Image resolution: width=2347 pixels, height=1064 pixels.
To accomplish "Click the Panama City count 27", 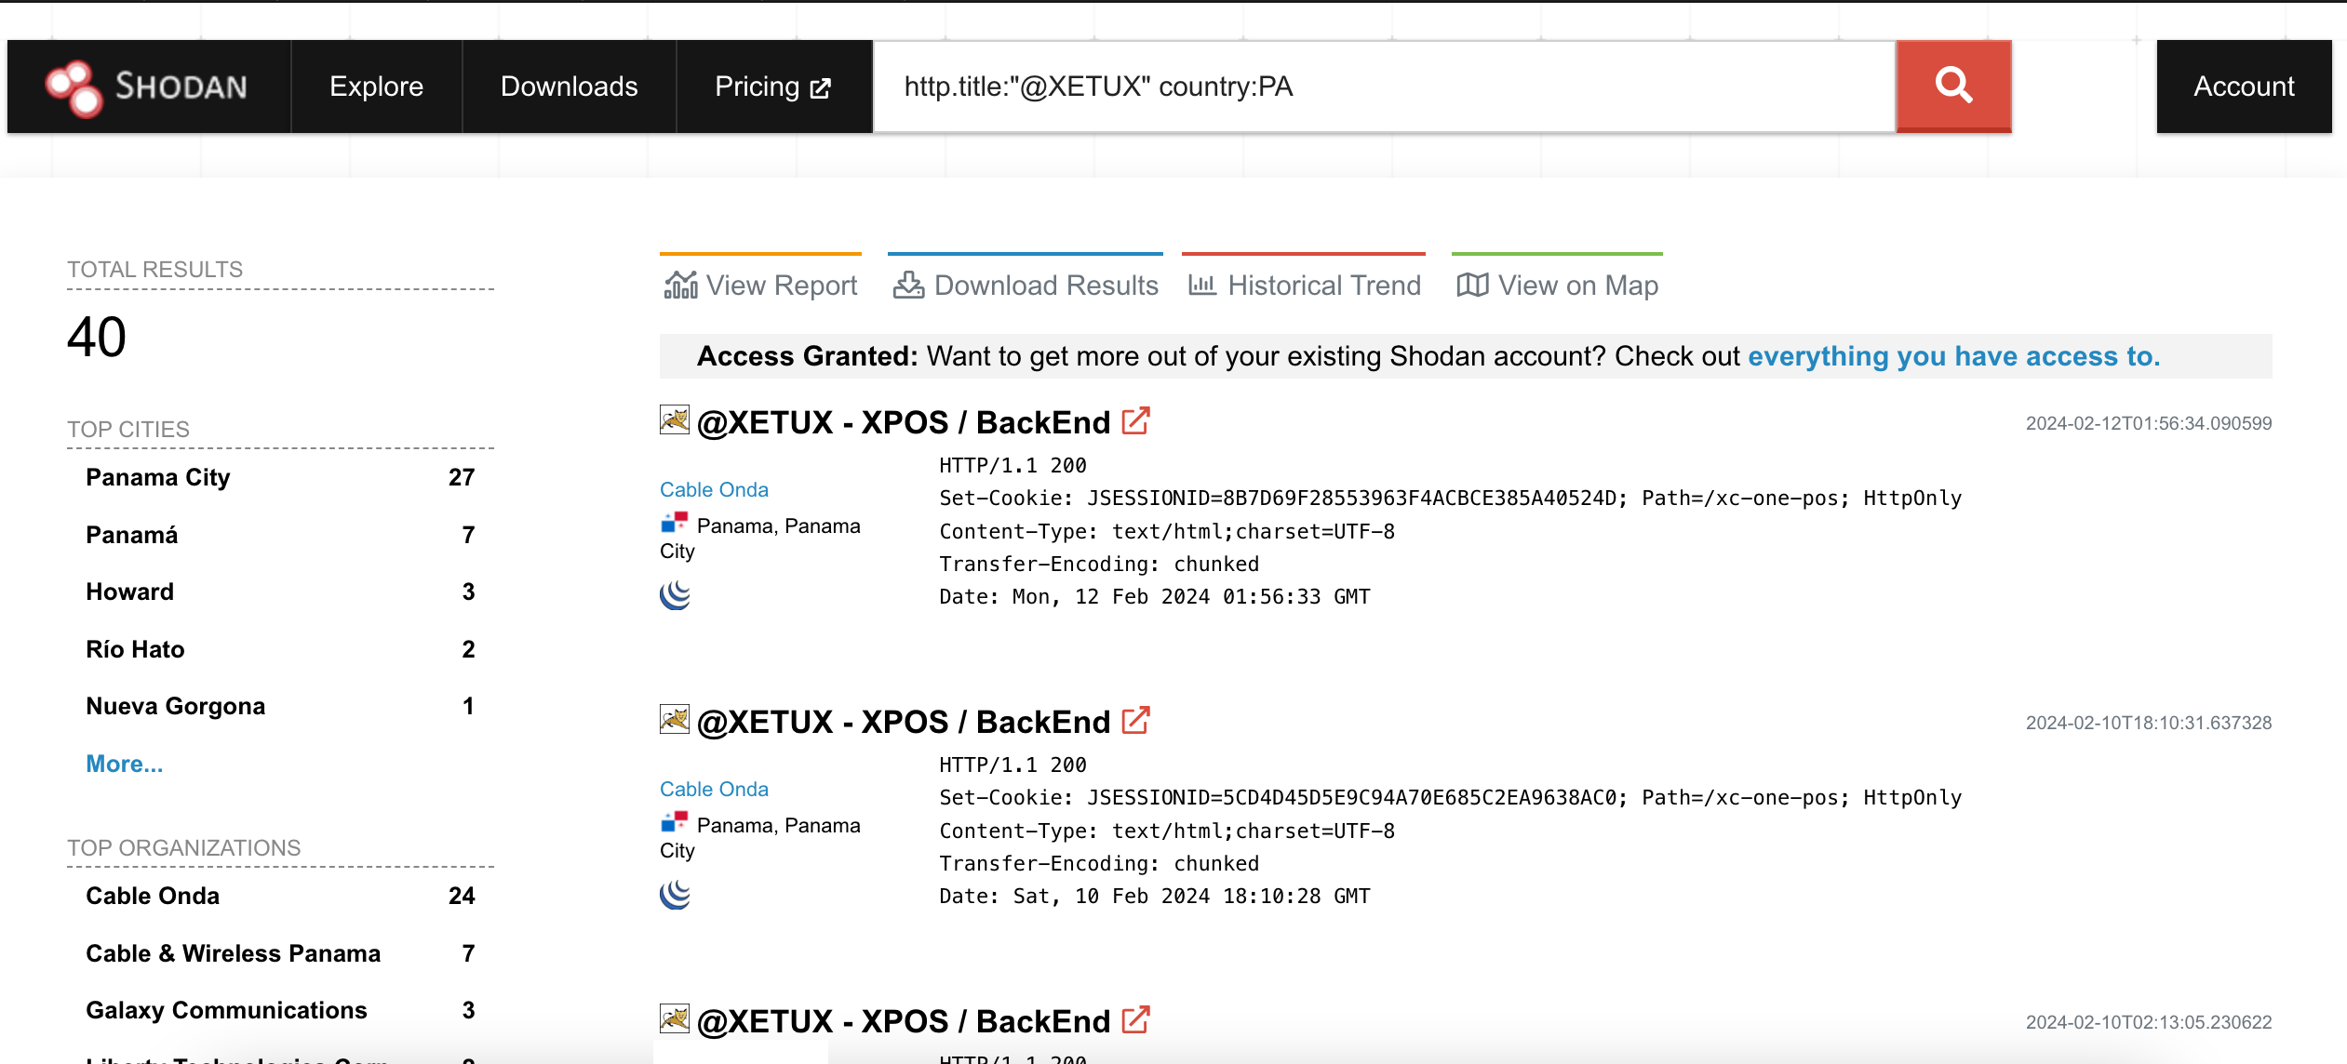I will tap(462, 478).
